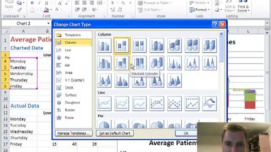
Task: Select the 3-D Clustered Column chart
Action: point(157,45)
